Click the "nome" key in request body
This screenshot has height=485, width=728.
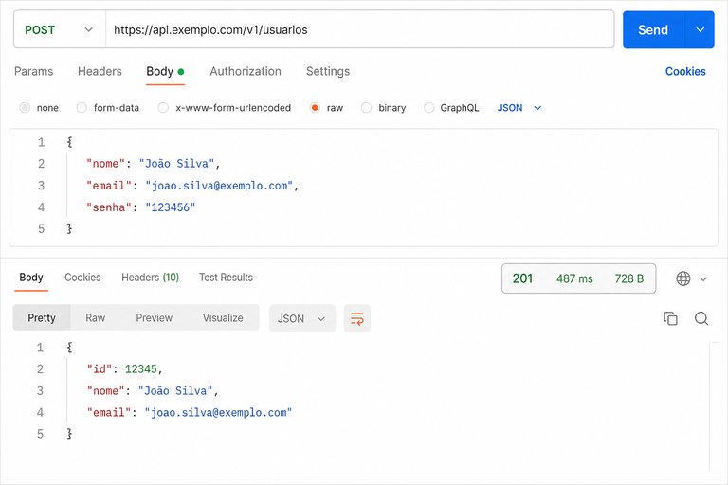pos(106,164)
